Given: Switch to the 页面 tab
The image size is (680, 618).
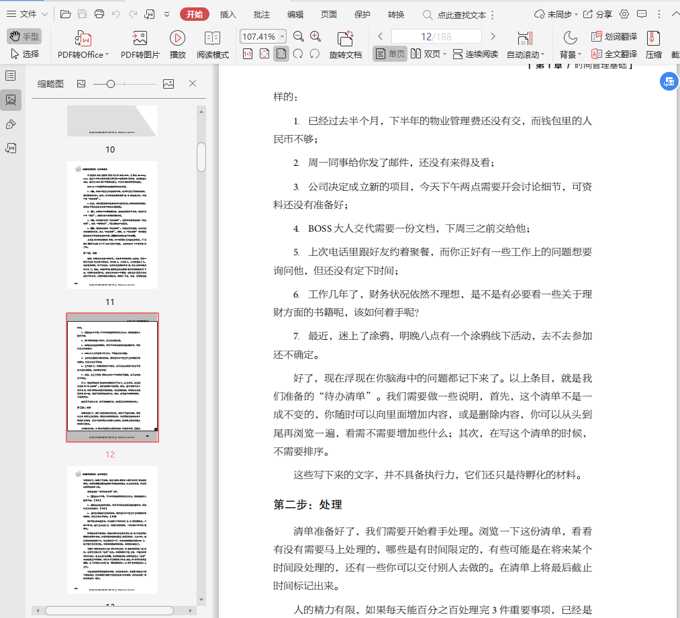Looking at the screenshot, I should 329,15.
